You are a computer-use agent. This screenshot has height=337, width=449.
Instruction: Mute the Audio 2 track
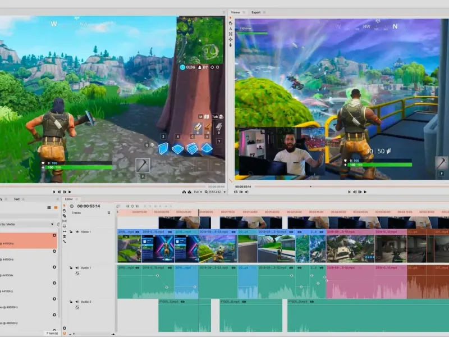pyautogui.click(x=77, y=302)
